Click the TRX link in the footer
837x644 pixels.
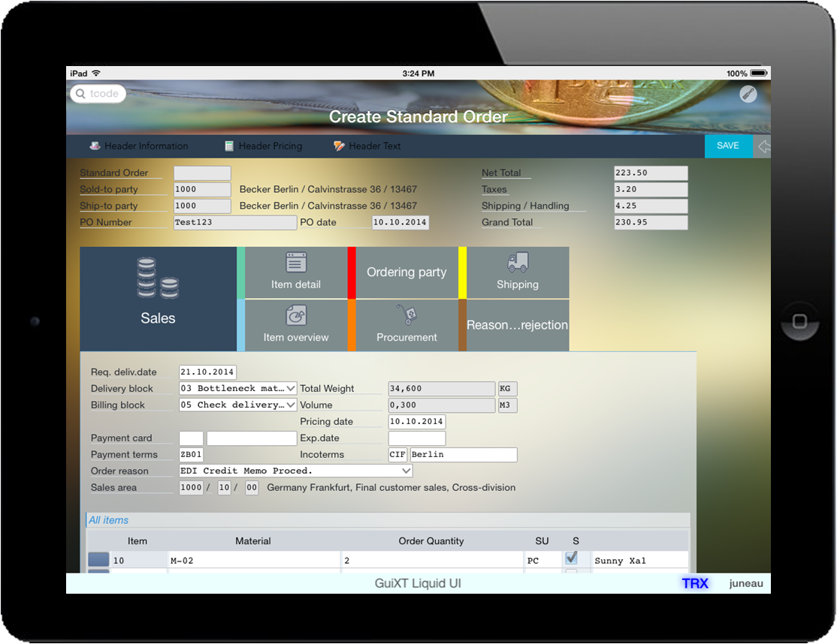pyautogui.click(x=695, y=583)
